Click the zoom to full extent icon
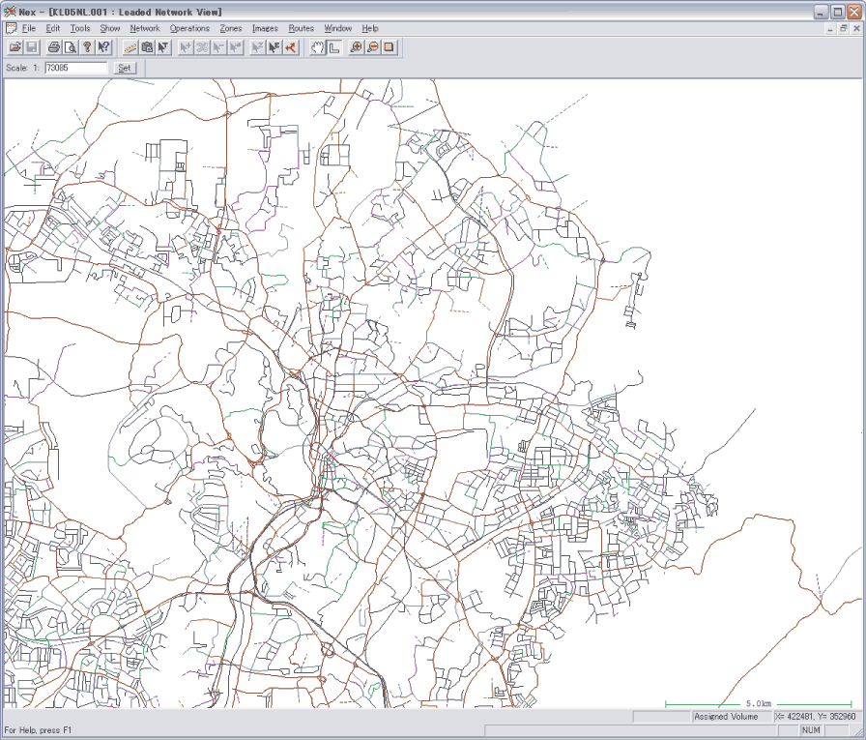Viewport: 866px width, 740px height. (x=390, y=47)
